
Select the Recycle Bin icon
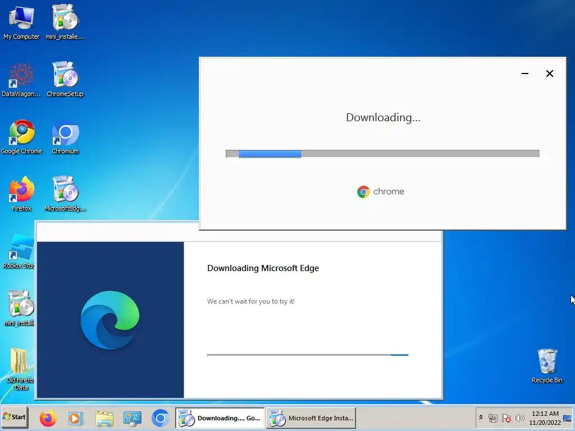[547, 366]
